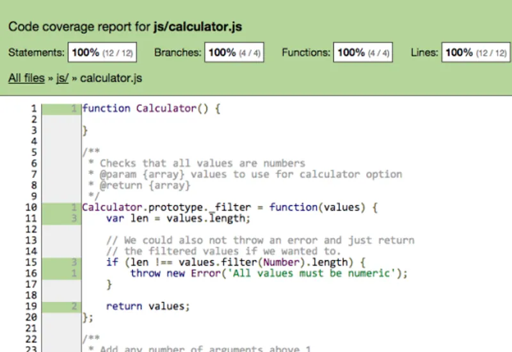This screenshot has height=352, width=512.
Task: Select line number 16 in the gutter
Action: (x=31, y=273)
